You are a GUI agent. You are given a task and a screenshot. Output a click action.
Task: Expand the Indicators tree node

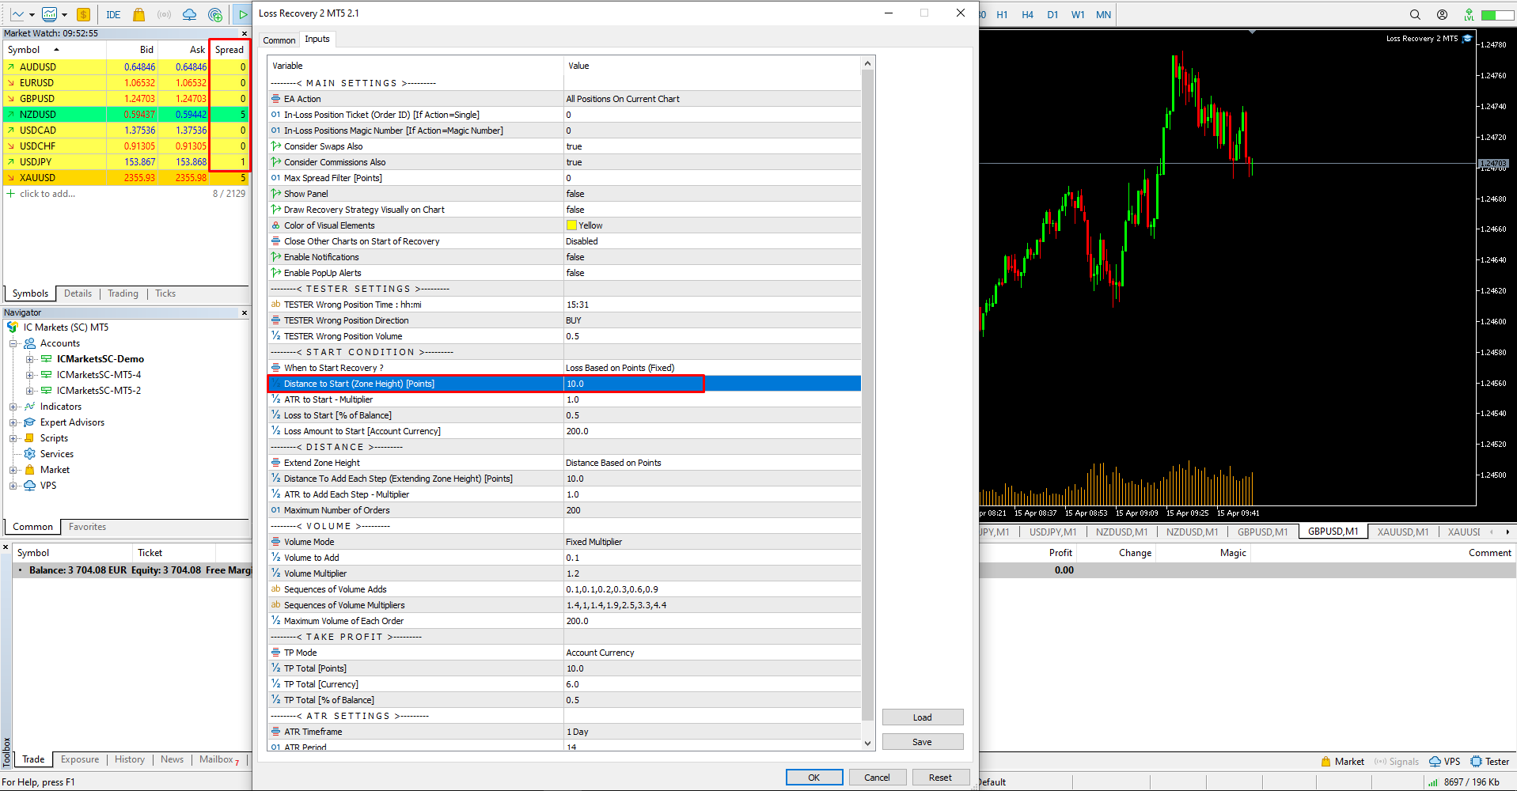pos(13,407)
